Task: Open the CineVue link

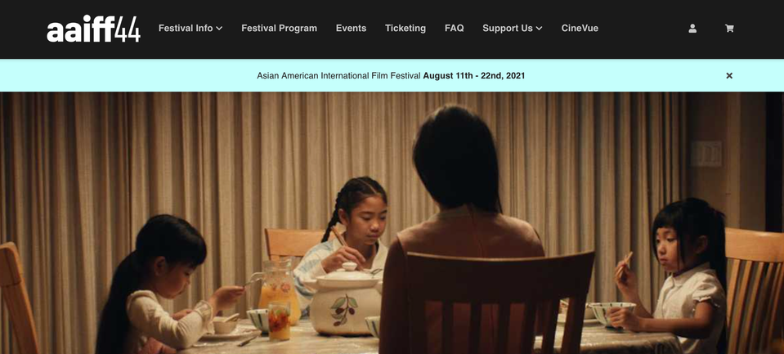Action: [x=580, y=29]
